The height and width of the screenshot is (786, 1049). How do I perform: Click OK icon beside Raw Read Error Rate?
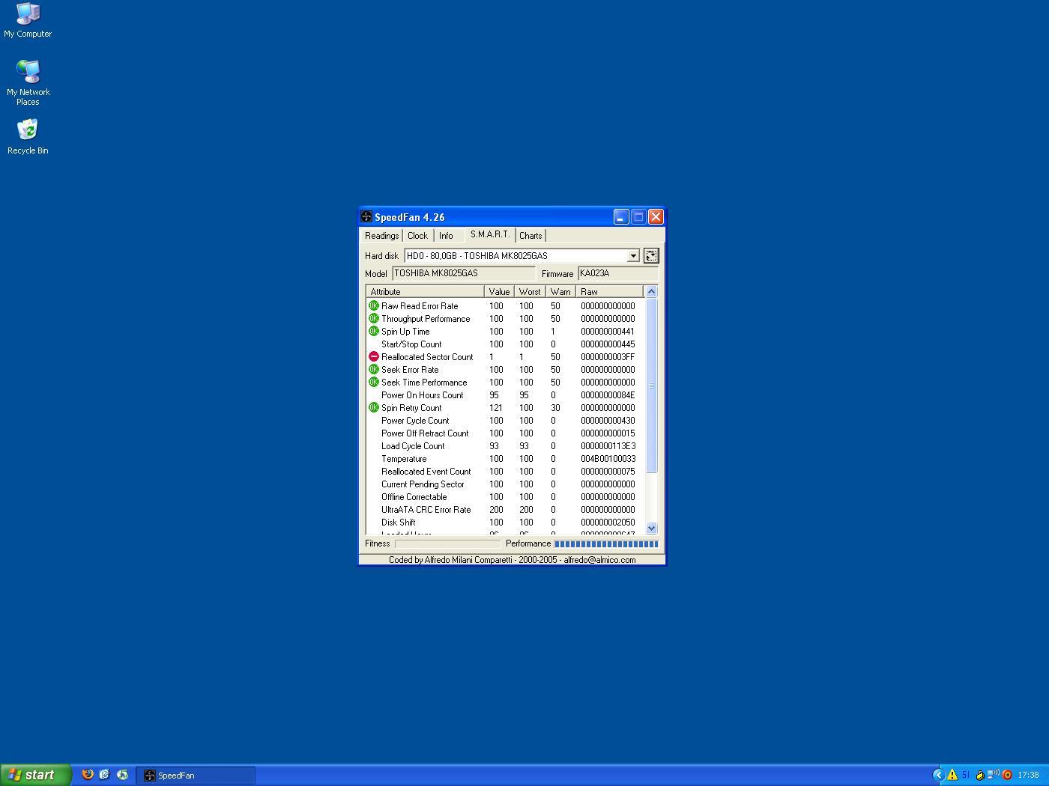pyautogui.click(x=374, y=306)
